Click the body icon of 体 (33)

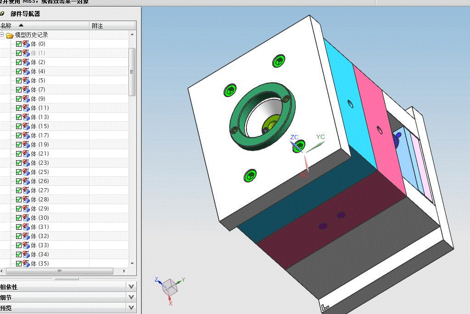click(x=26, y=245)
